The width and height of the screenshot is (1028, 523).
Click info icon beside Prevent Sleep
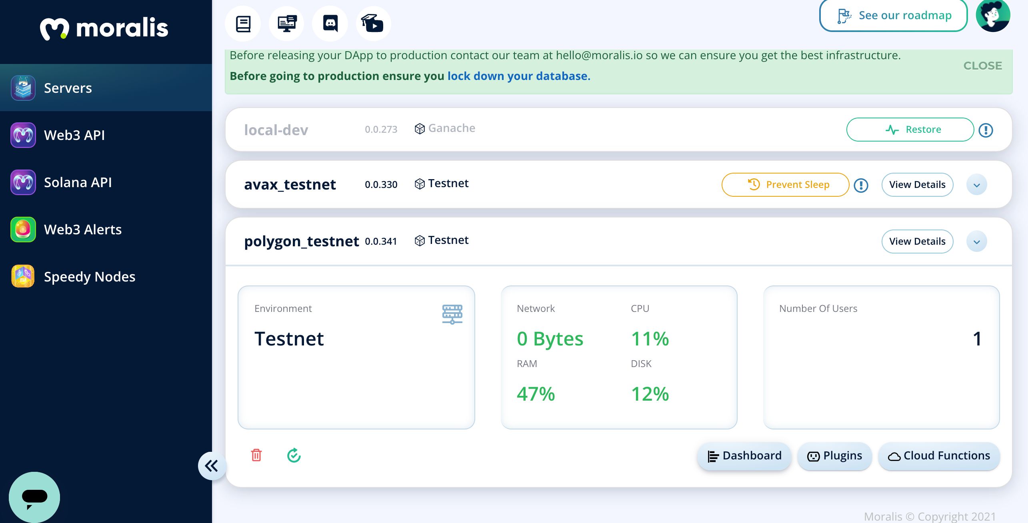(x=861, y=185)
